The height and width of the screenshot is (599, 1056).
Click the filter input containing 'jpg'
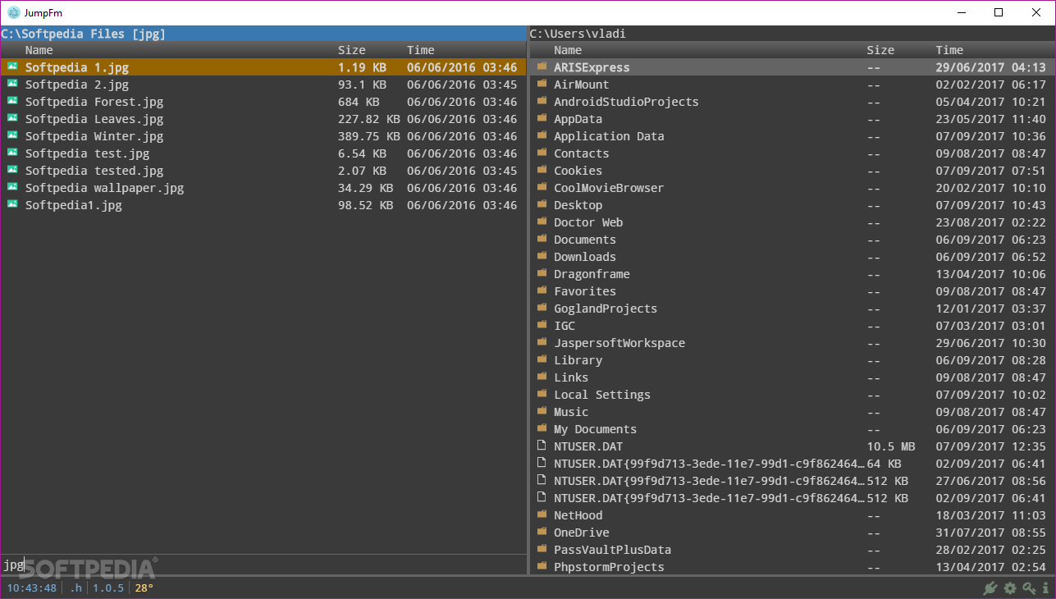pyautogui.click(x=263, y=565)
